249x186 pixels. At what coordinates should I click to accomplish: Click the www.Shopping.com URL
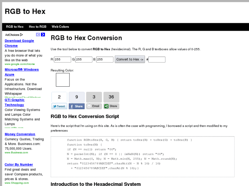(x=17, y=183)
